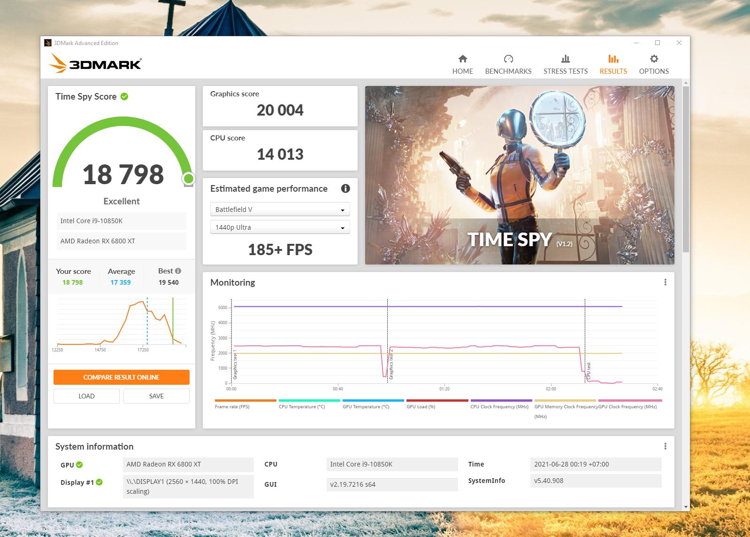Click the results page vertical scrollbar thumb
The height and width of the screenshot is (537, 750).
pos(686,169)
